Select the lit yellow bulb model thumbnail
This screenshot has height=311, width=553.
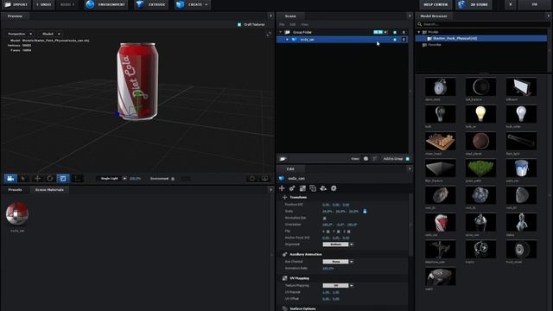tap(480, 114)
